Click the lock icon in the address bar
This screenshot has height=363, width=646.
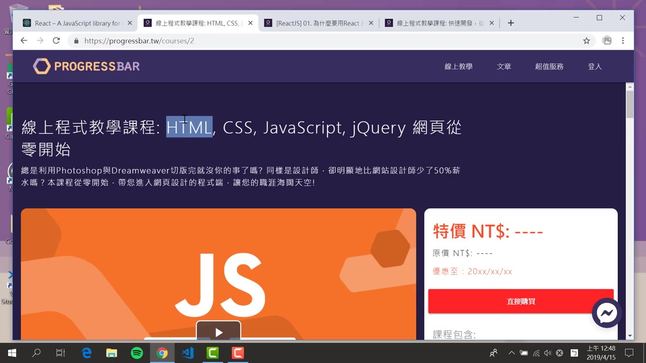point(76,41)
